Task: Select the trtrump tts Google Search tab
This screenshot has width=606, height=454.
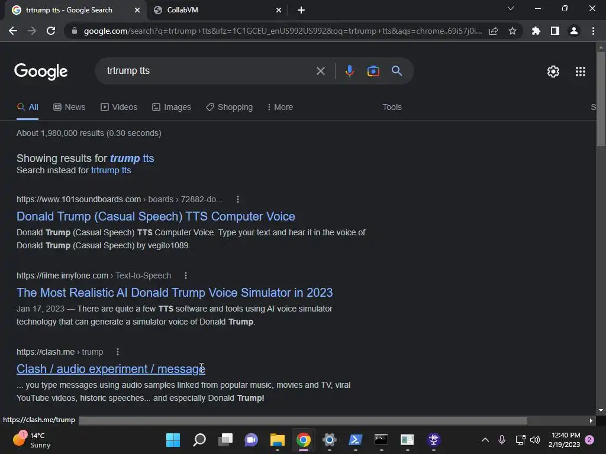Action: [x=76, y=10]
